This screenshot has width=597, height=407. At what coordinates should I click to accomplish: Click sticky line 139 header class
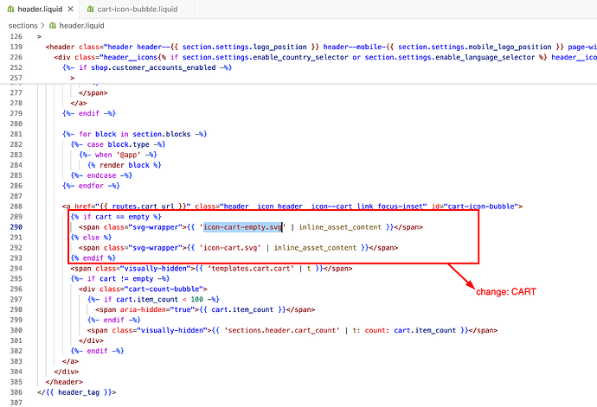(321, 48)
